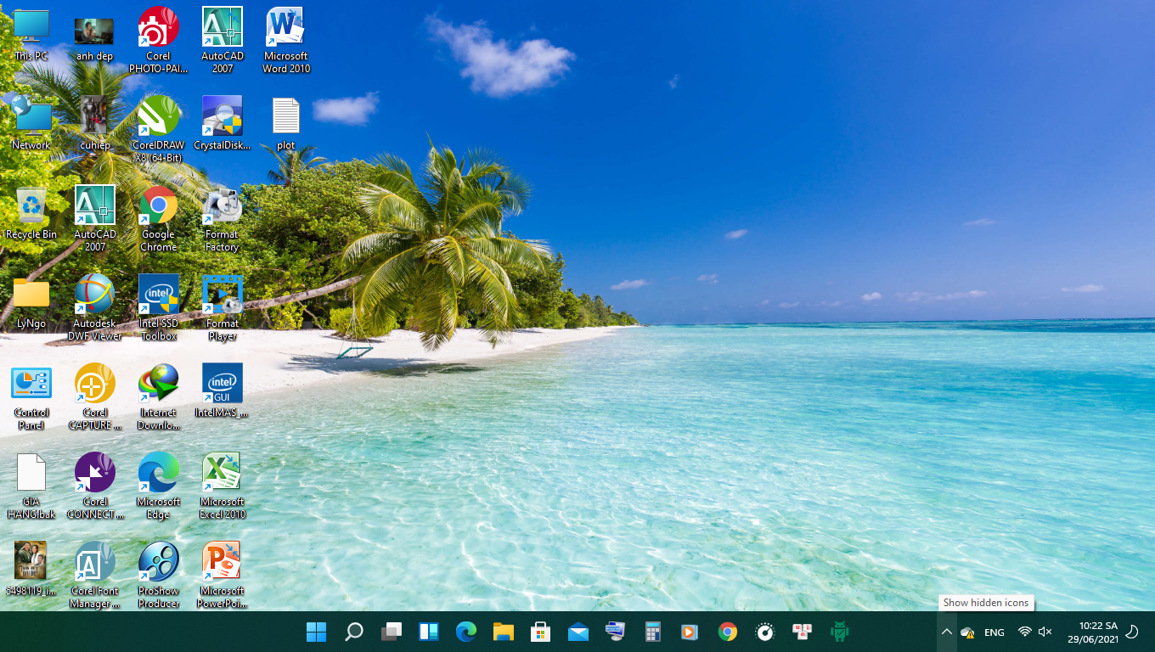1155x652 pixels.
Task: Select the GIA HANG!bak file
Action: coord(31,486)
